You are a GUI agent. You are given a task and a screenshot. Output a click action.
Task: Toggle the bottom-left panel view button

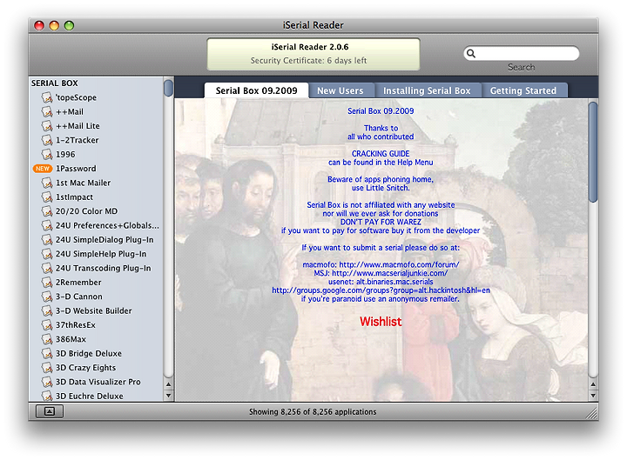coord(50,411)
